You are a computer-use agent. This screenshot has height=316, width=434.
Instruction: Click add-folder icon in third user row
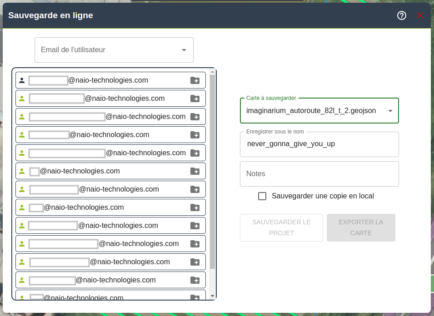tap(195, 117)
